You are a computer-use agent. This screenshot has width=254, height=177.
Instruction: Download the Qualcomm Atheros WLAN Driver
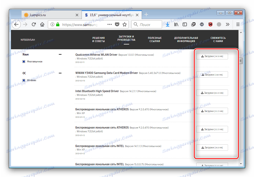click(x=212, y=56)
